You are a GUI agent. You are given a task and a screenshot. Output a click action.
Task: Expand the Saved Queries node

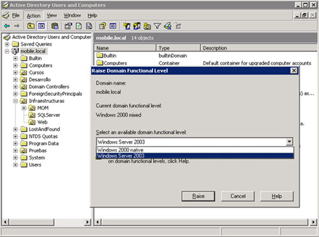(x=7, y=44)
